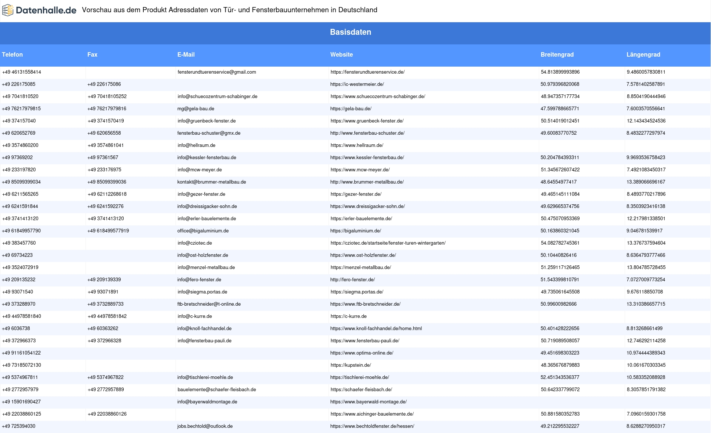Click the Breitengrad column header
This screenshot has height=433, width=711.
pyautogui.click(x=557, y=55)
